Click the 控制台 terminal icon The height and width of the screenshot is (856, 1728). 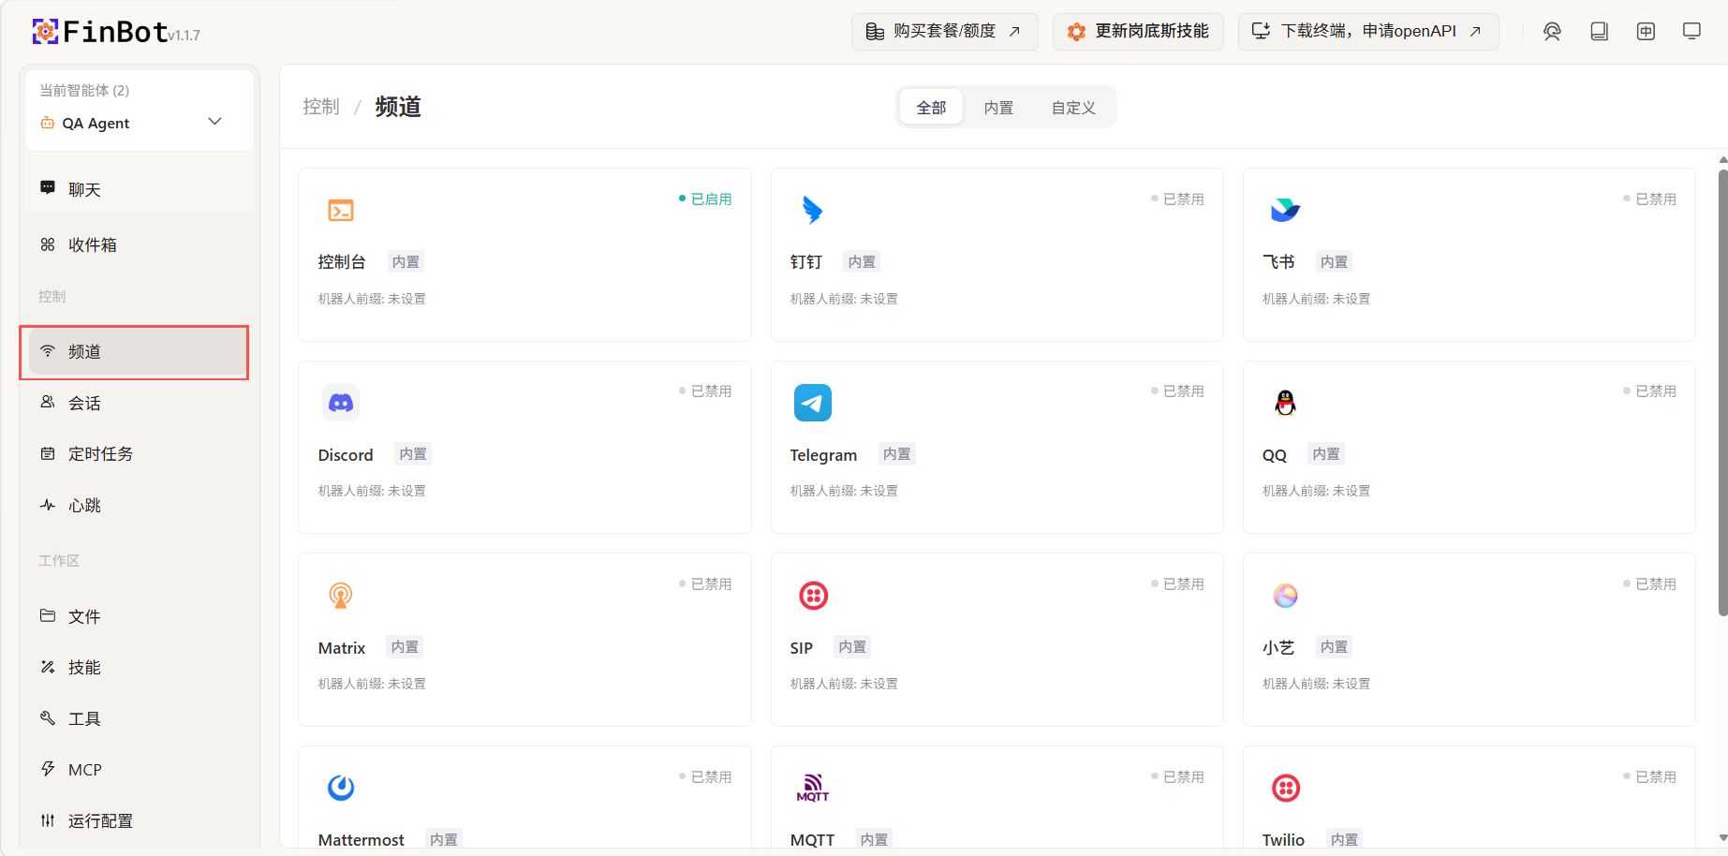tap(341, 211)
